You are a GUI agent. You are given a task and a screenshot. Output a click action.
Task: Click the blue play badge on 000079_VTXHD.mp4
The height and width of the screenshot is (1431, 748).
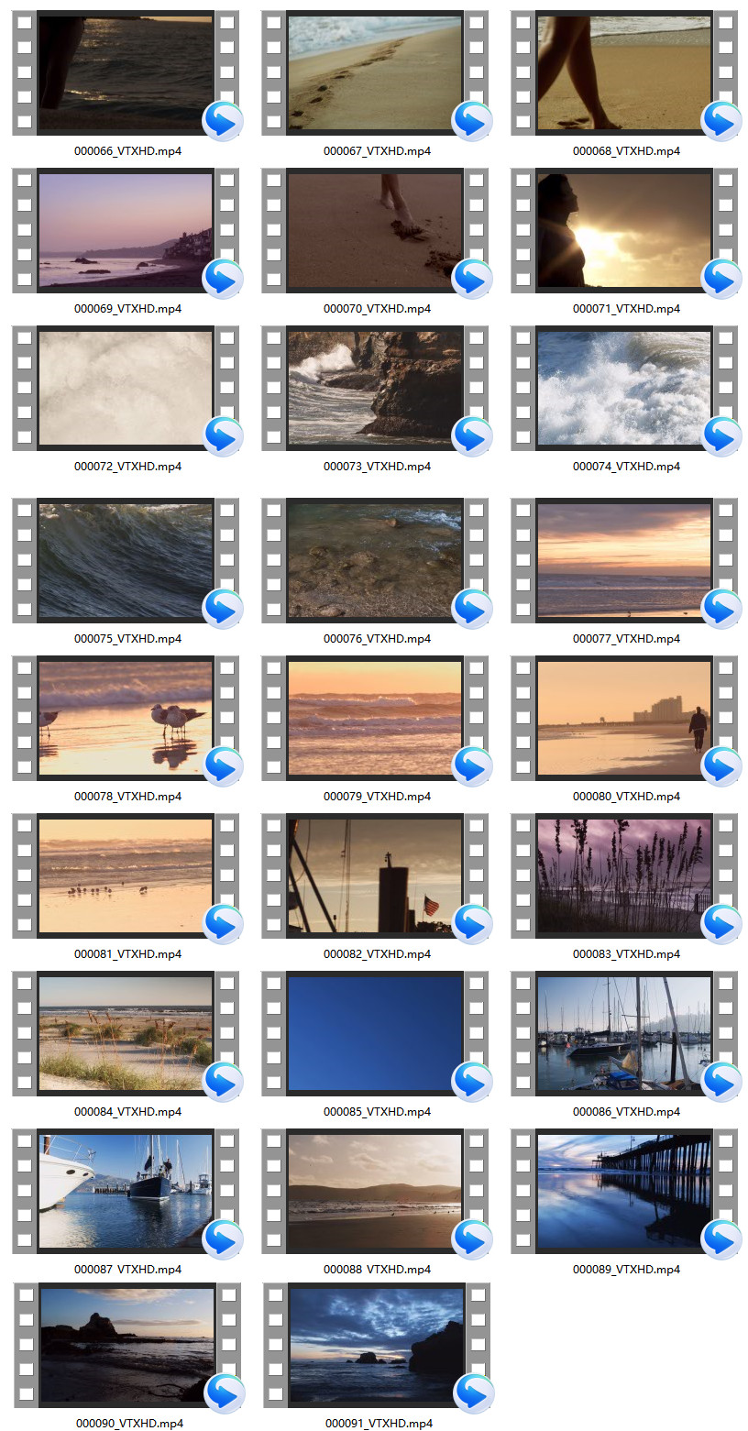pyautogui.click(x=472, y=766)
